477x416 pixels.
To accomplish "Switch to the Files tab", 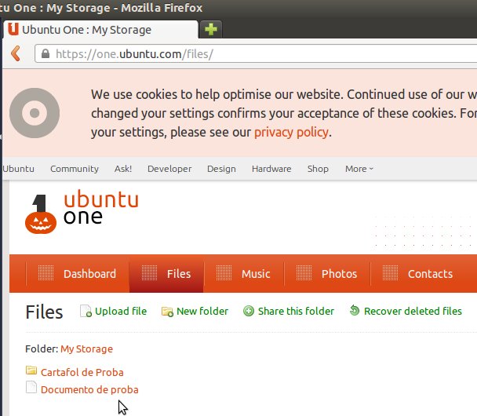I will (x=166, y=274).
